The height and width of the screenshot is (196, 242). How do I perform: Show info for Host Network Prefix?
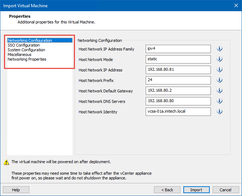[x=220, y=80]
